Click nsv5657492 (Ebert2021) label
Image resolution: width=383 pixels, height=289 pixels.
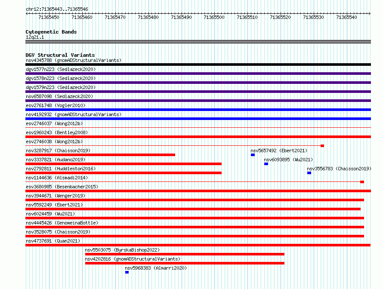pos(279,151)
